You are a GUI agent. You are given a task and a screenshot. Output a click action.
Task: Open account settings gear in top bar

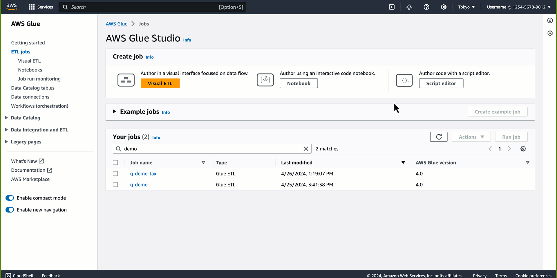444,7
